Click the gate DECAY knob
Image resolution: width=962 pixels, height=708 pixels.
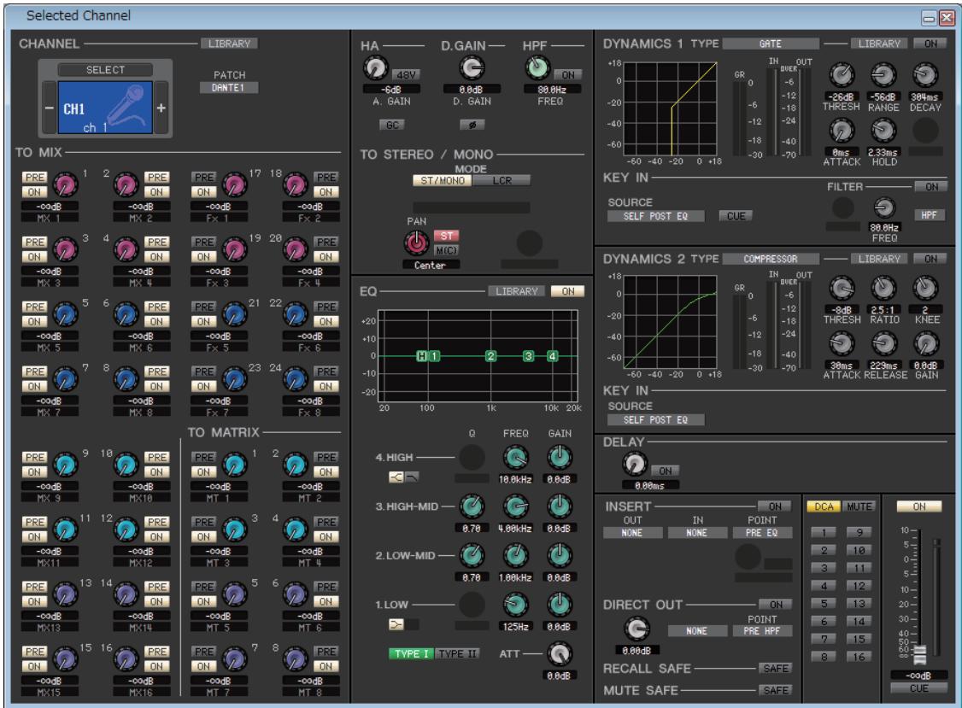tap(925, 75)
